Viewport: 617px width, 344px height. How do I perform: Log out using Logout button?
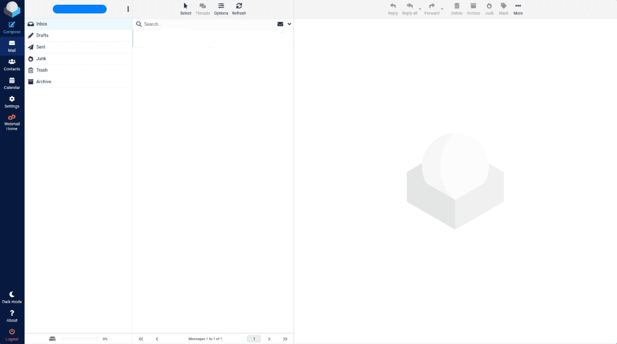pyautogui.click(x=12, y=335)
